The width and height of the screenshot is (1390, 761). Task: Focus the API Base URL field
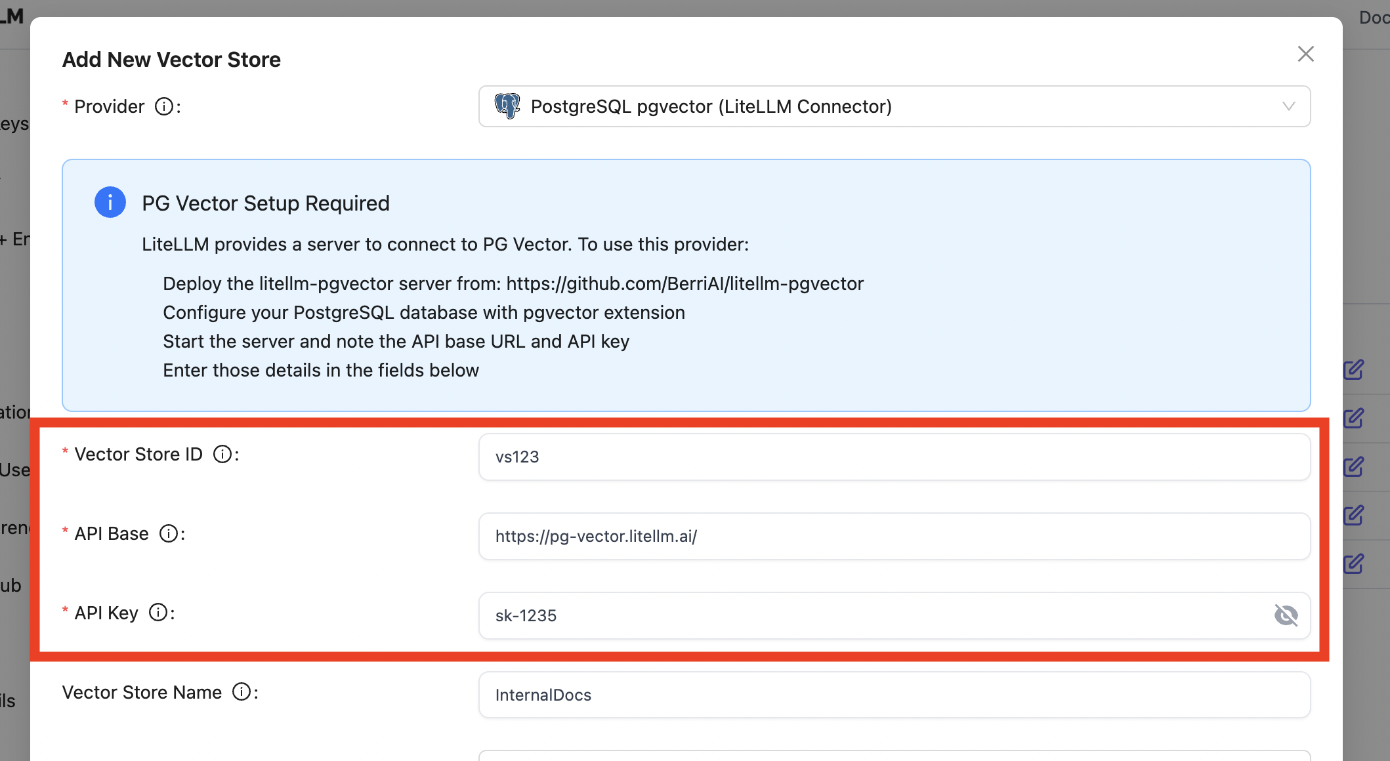894,537
